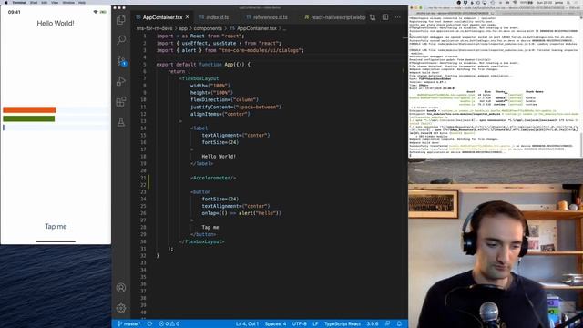Open the Manage gear menu

(x=121, y=308)
